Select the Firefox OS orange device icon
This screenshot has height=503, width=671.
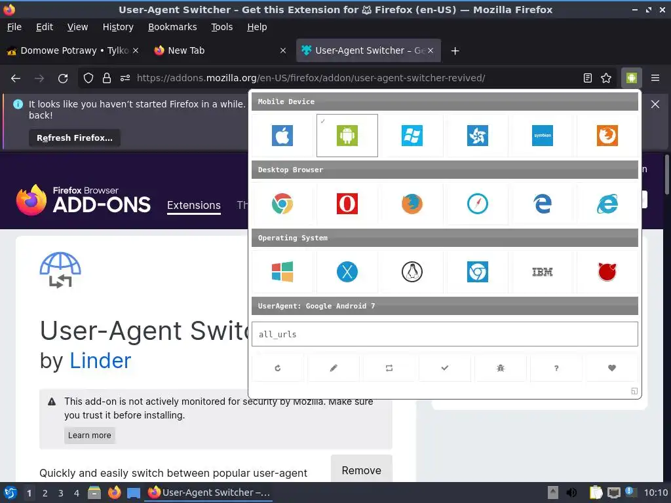(x=607, y=136)
